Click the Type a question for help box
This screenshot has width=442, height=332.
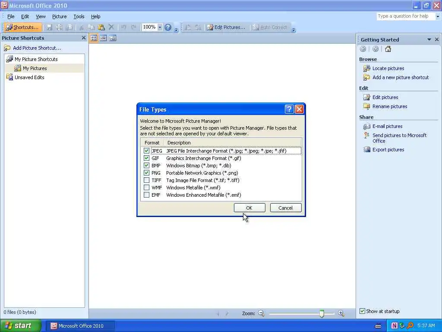[406, 16]
